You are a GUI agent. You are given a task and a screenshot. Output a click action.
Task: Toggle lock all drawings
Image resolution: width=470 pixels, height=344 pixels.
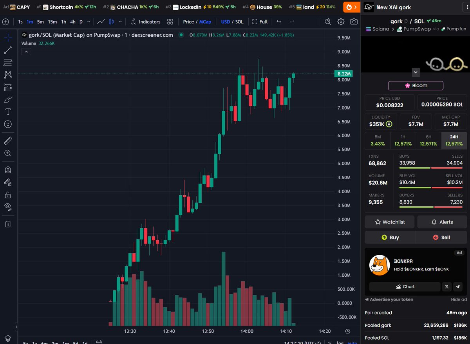(8, 195)
